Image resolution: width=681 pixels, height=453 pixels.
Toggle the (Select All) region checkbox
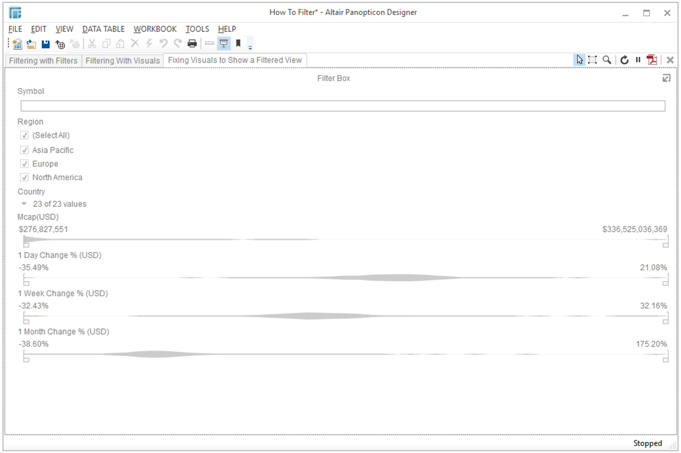[25, 136]
